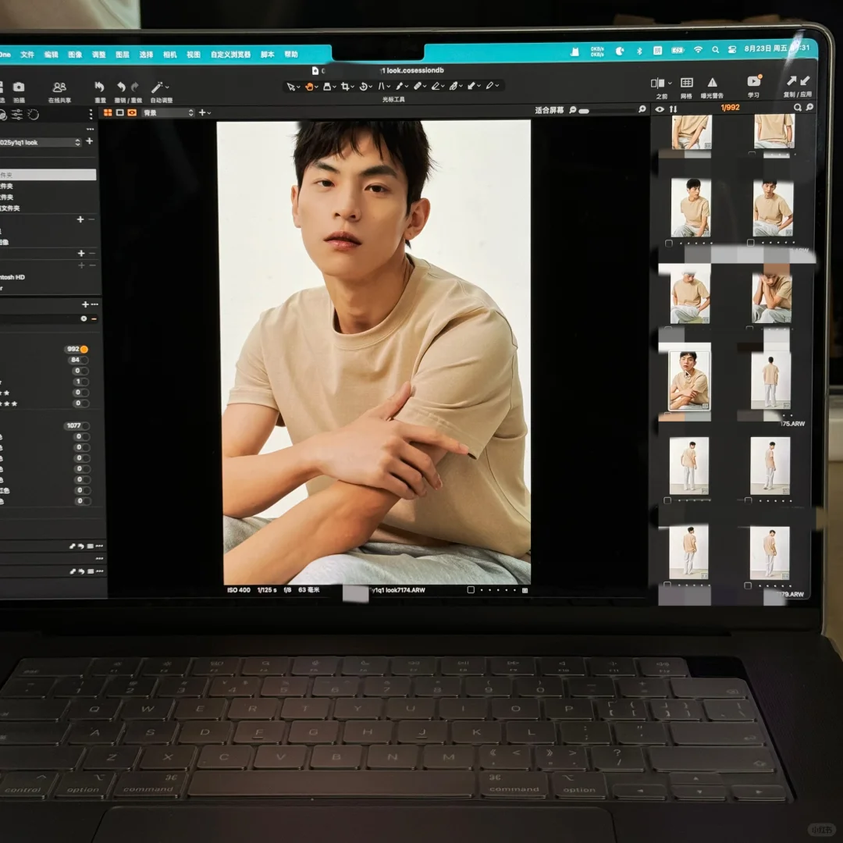The width and height of the screenshot is (843, 843).
Task: Select the highlighted close-up portrait thumbnail
Action: pyautogui.click(x=689, y=379)
